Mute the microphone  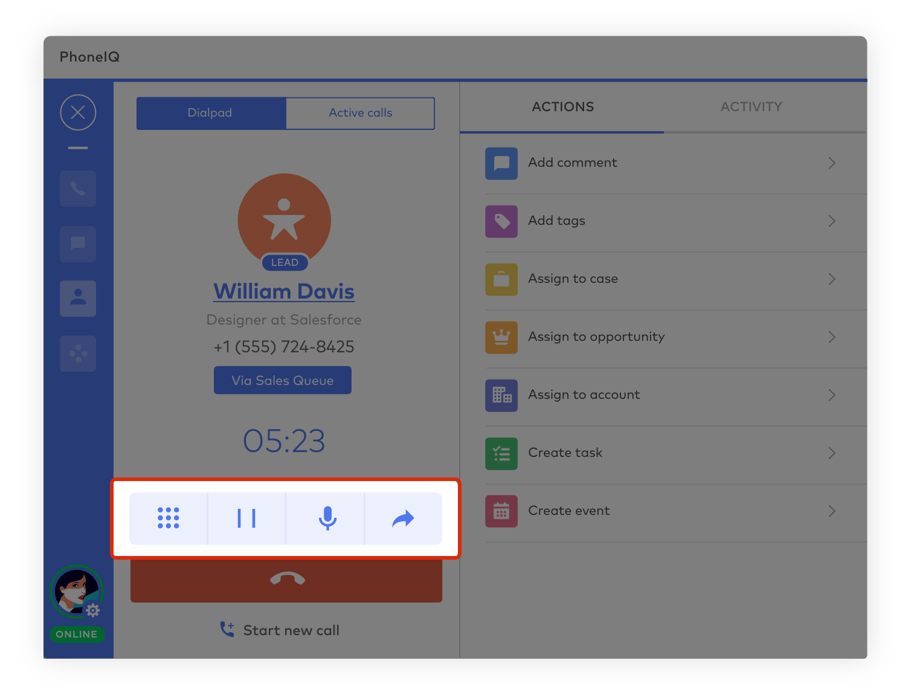click(x=327, y=519)
